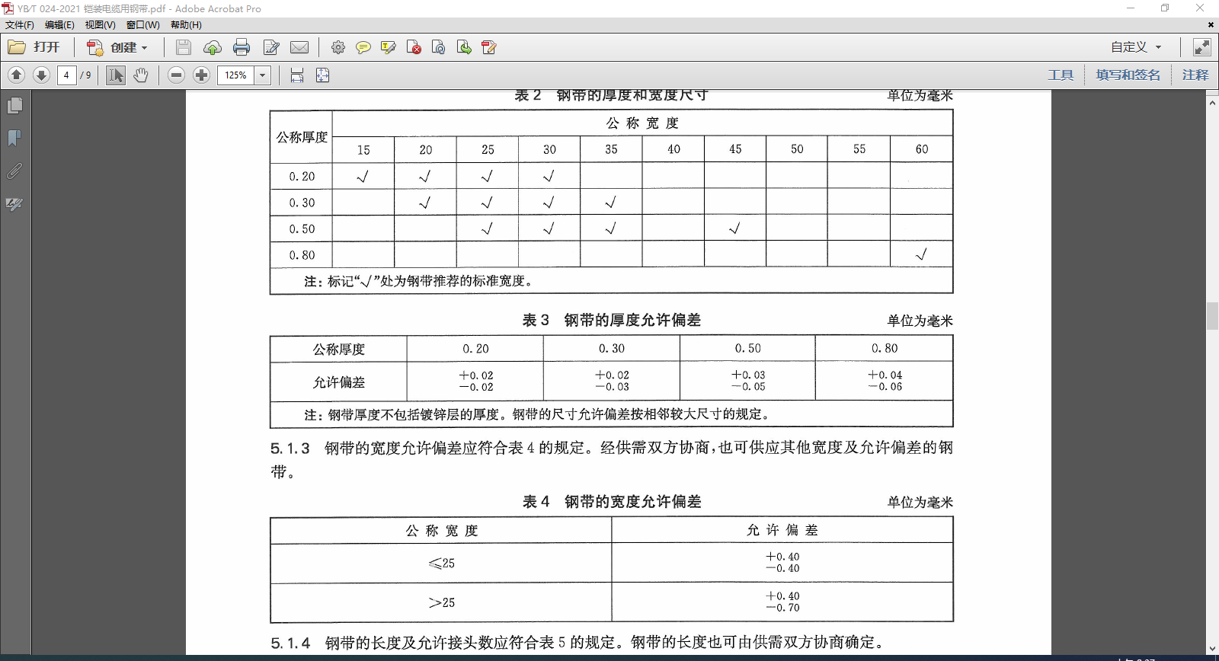The height and width of the screenshot is (661, 1219).
Task: Click the 表 3 table title
Action: 611,320
